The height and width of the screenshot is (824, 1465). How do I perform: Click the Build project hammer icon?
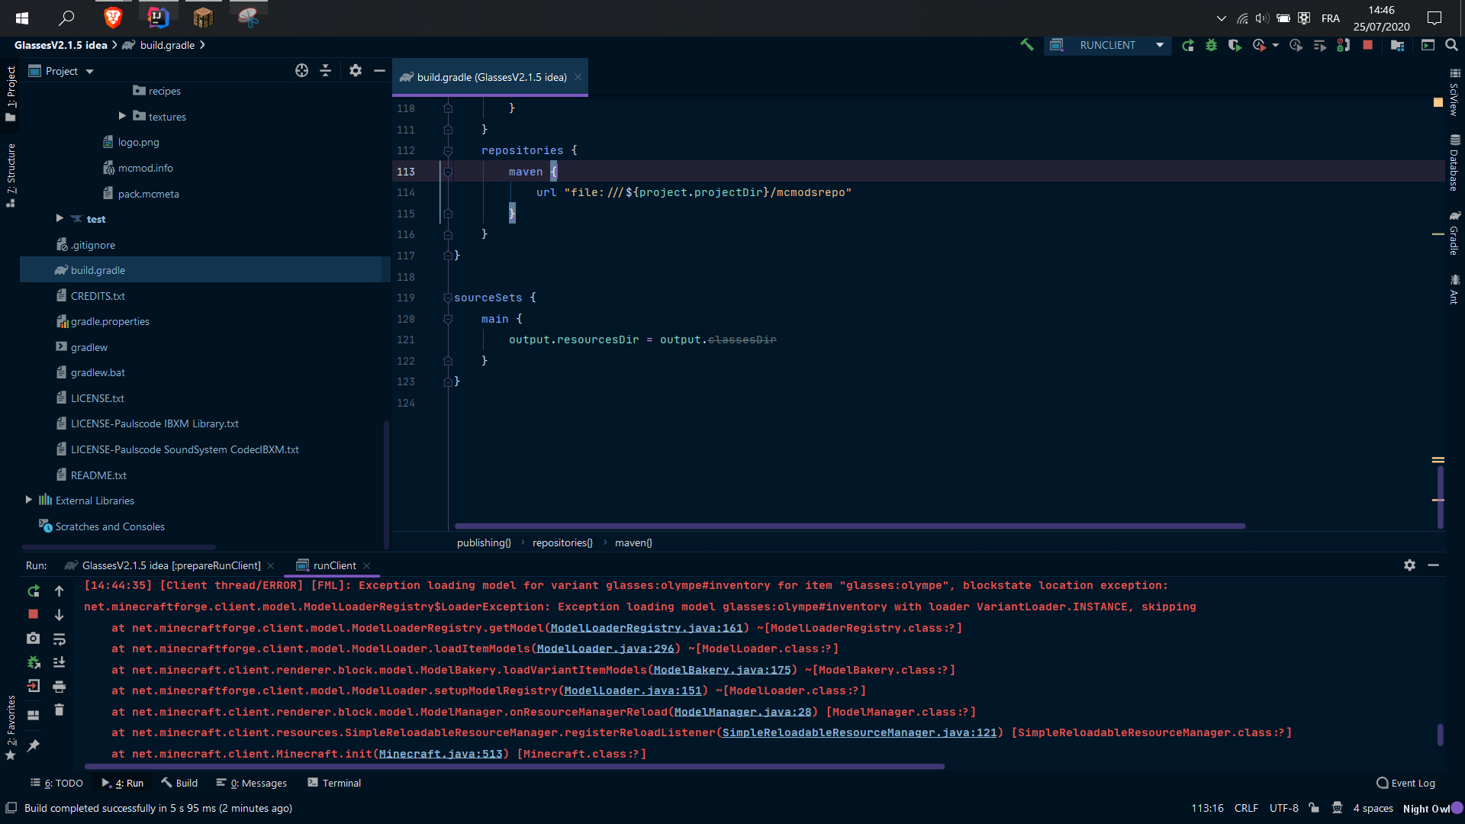pos(1027,45)
